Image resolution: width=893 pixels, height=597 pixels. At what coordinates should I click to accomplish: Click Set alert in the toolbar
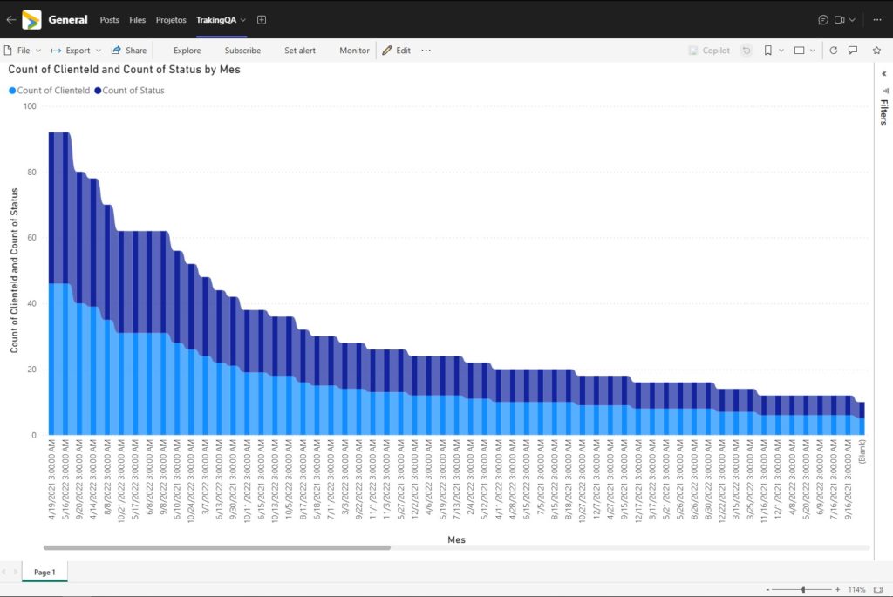click(300, 51)
